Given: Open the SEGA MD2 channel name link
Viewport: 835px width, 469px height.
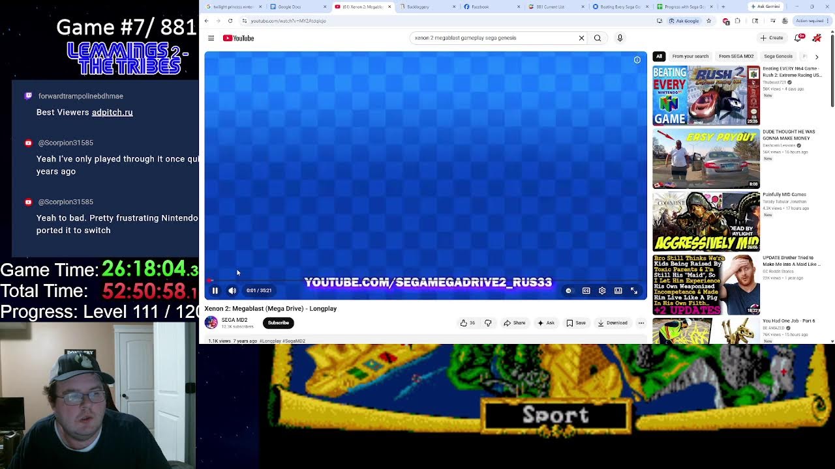Looking at the screenshot, I should pos(234,320).
